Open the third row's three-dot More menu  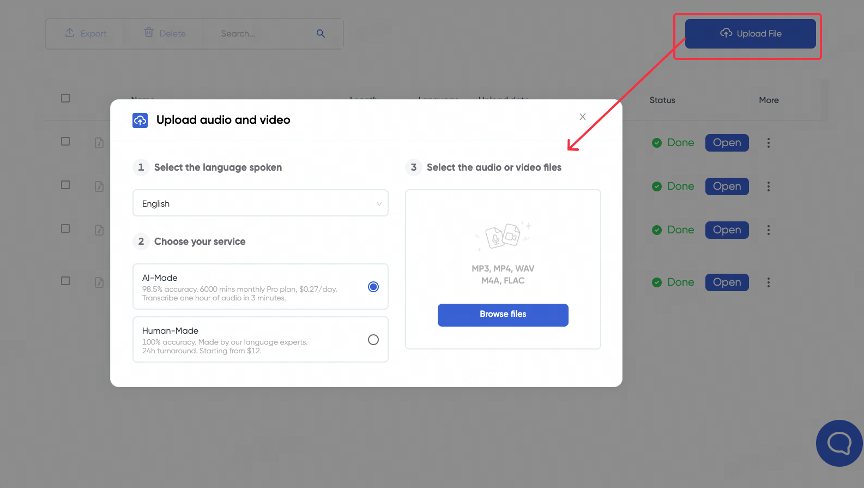(x=769, y=230)
